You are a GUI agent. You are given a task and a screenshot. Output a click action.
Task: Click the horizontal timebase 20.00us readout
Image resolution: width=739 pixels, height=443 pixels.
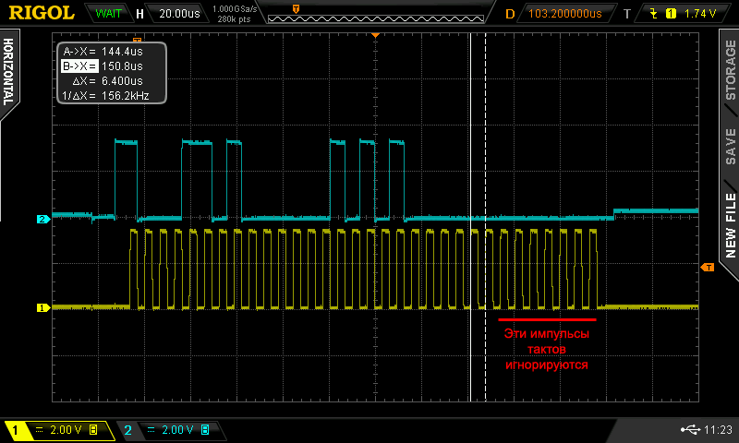tap(178, 14)
